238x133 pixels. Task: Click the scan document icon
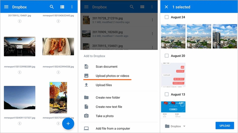[x=86, y=66]
